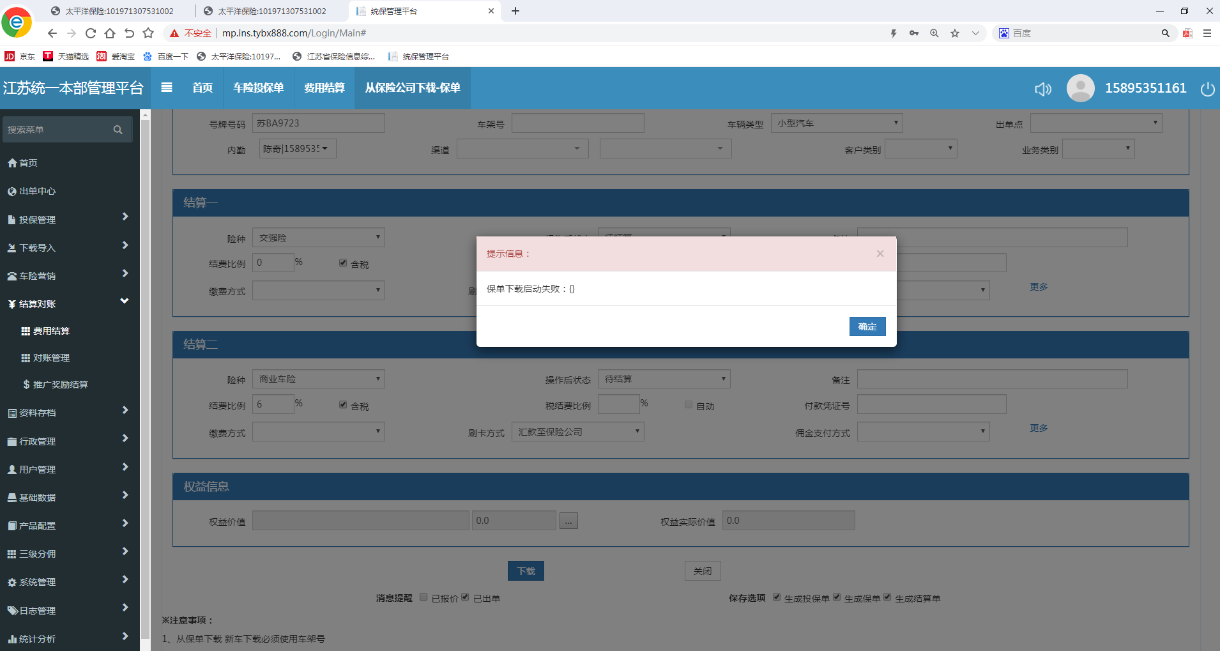Open the saved password key icon

tap(914, 33)
